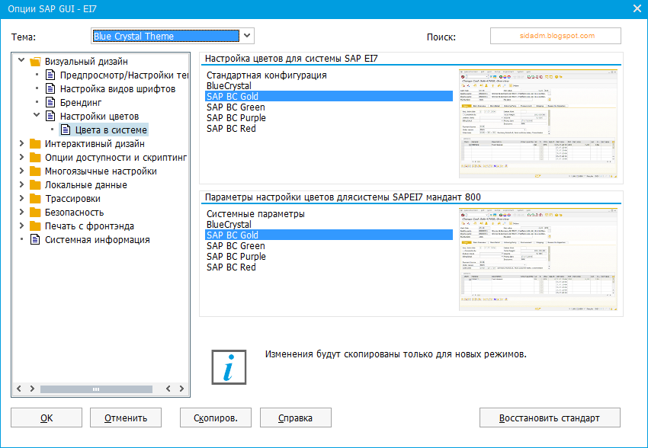Open Настройка видов шрифтов tree item
This screenshot has height=448, width=648.
(x=117, y=89)
